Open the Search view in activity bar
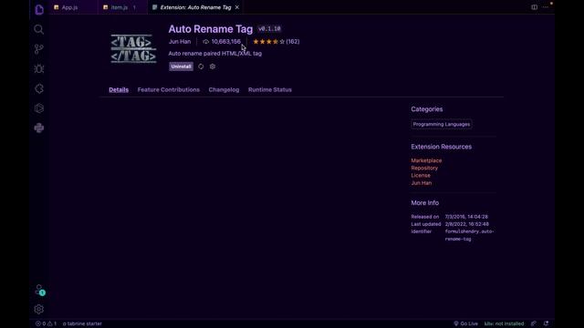The width and height of the screenshot is (584, 328). click(x=38, y=29)
